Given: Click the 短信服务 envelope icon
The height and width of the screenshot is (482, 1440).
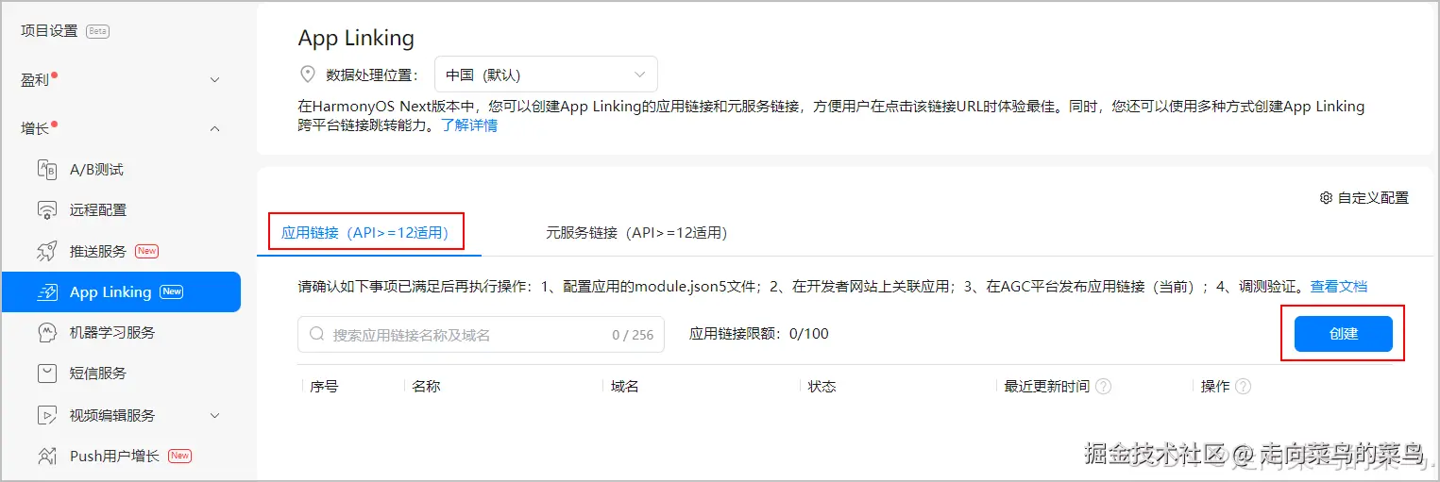Looking at the screenshot, I should (x=47, y=374).
